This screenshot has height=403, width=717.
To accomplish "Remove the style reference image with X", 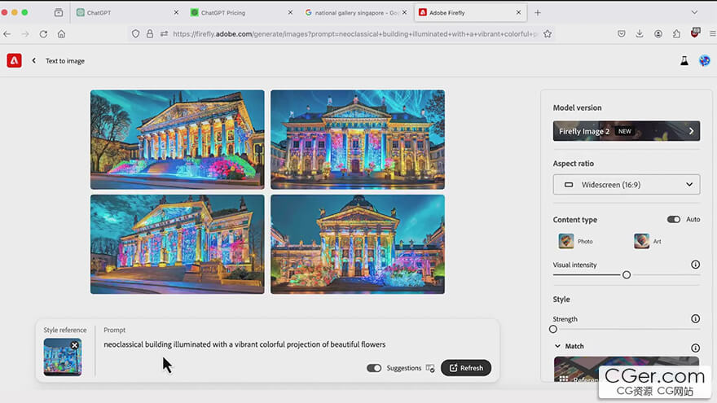I will tap(74, 345).
